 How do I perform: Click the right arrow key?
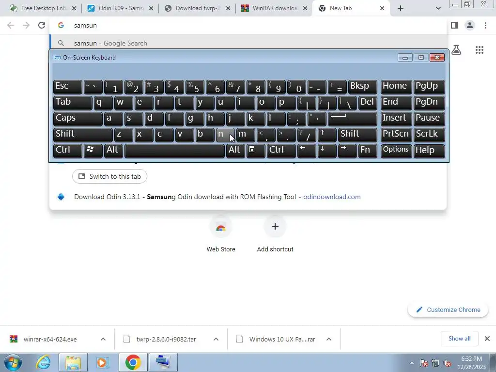pos(347,150)
